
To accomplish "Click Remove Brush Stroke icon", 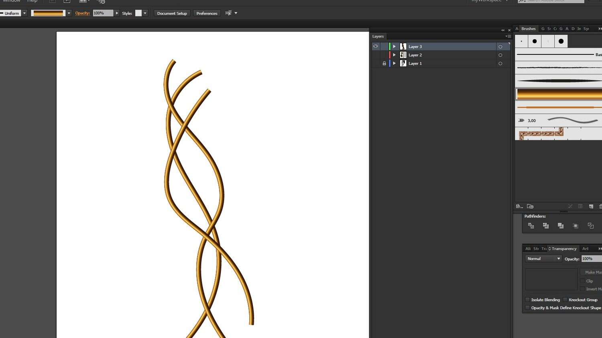I will pos(570,206).
